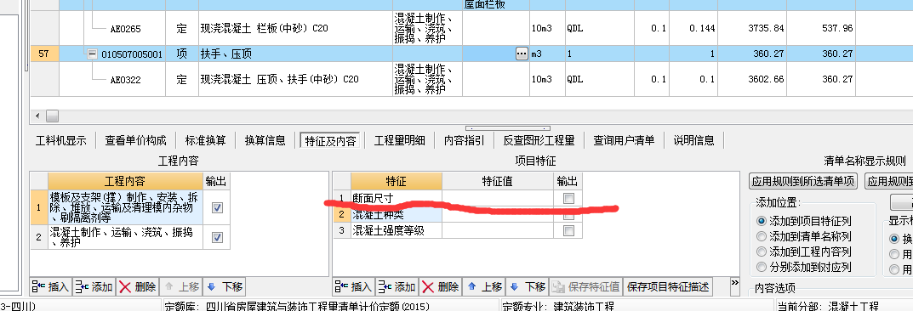Click horizontal scrollbar left arrow

[37, 116]
